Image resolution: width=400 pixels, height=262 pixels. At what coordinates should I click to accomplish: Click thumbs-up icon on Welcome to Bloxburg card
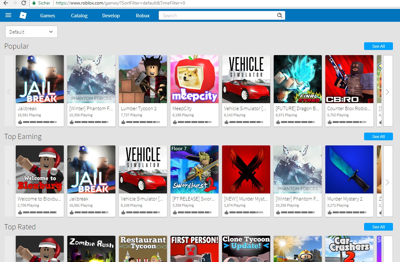(20, 212)
